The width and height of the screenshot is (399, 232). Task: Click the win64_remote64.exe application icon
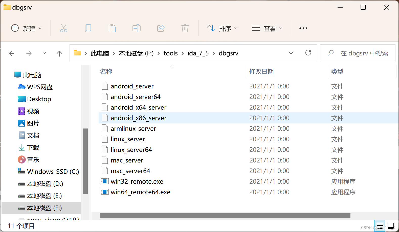click(x=105, y=192)
